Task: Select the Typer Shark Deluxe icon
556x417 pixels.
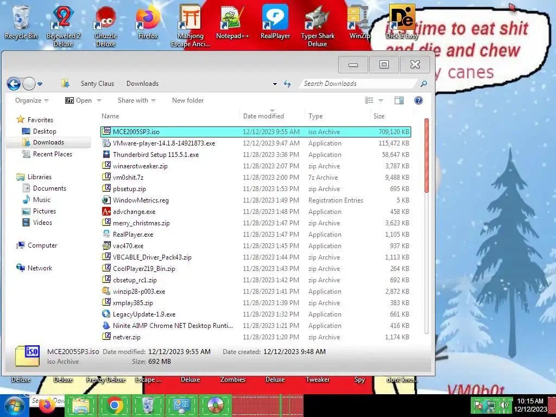Action: tap(317, 26)
